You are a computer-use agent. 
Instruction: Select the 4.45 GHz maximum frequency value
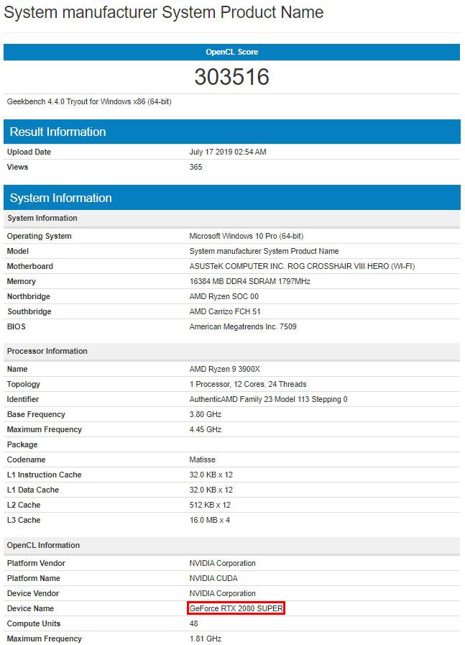pos(205,429)
